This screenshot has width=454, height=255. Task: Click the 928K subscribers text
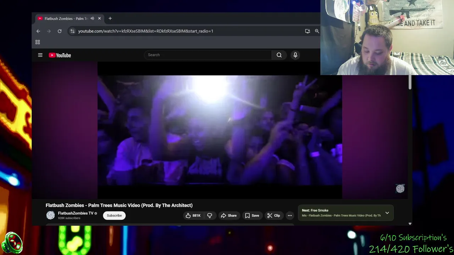69,218
